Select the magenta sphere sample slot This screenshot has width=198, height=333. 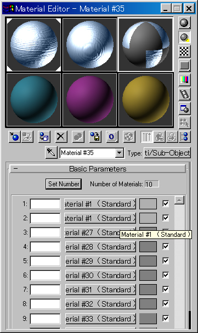pos(89,99)
